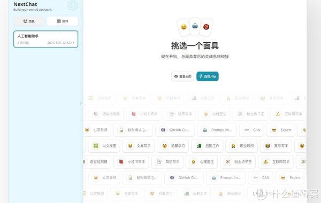The image size is (321, 203).
Task: Choose the upper 心灵导师 mask chip
Action: click(97, 130)
